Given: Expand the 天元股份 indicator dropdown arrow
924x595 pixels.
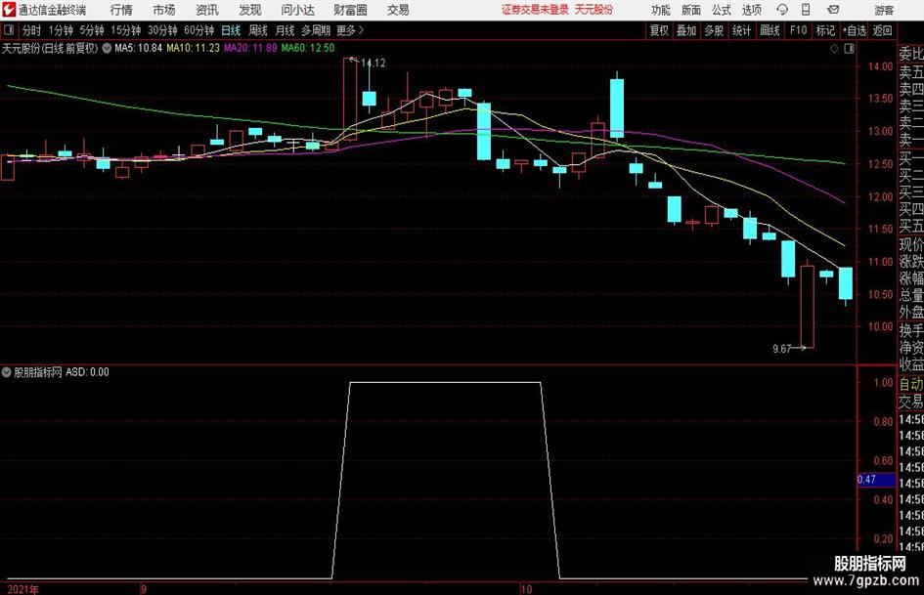Looking at the screenshot, I should pos(107,48).
